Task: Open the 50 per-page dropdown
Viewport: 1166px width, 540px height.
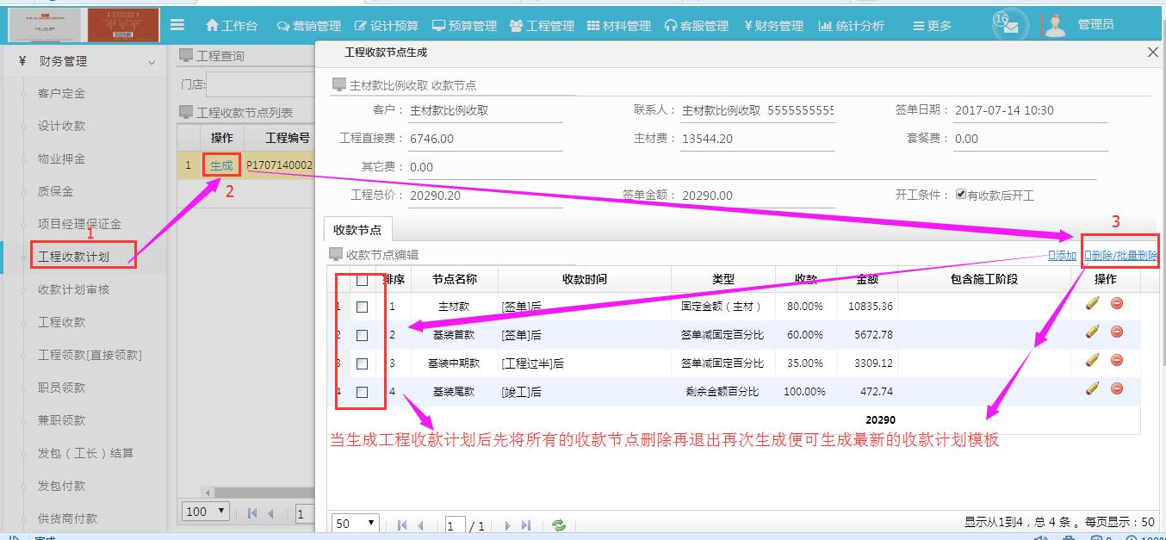Action: [x=353, y=524]
